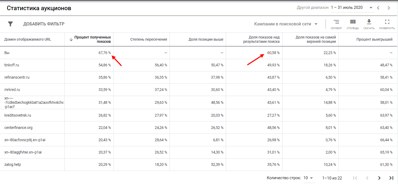Click ДОБАВИТЬ ФИЛЬТР button

coord(44,24)
